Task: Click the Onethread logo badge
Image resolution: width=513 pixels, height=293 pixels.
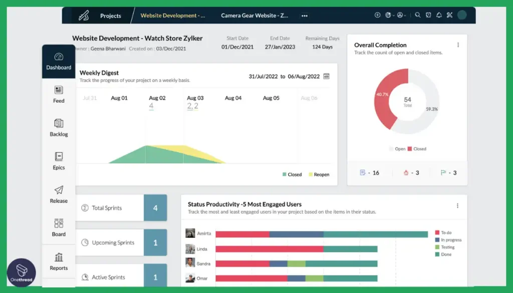Action: click(x=22, y=273)
